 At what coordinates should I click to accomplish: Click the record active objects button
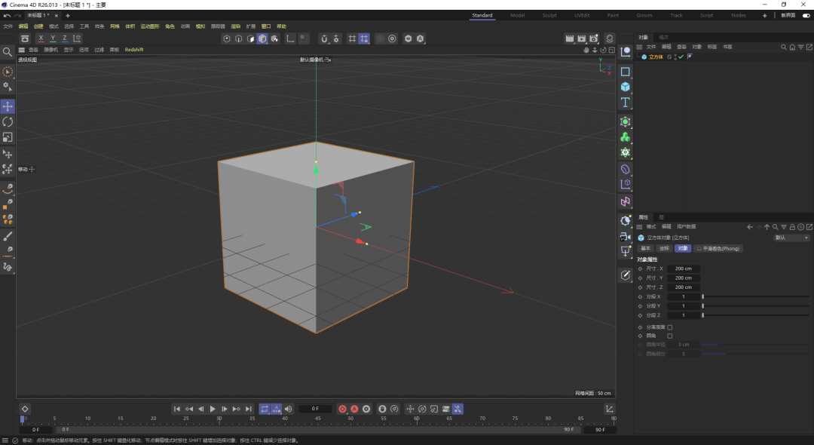(x=342, y=409)
